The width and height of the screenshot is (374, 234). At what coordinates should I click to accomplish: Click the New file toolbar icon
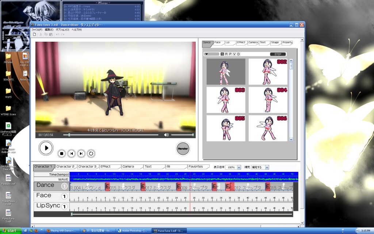tap(34, 34)
